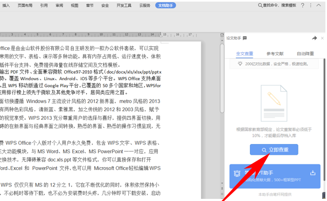
Task: Click the light bulb tip icon
Action: point(240,63)
